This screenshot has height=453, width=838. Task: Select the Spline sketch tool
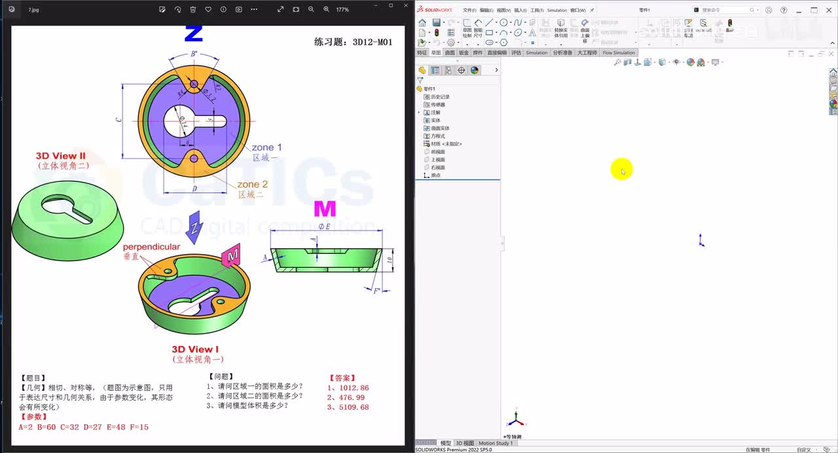[x=518, y=23]
